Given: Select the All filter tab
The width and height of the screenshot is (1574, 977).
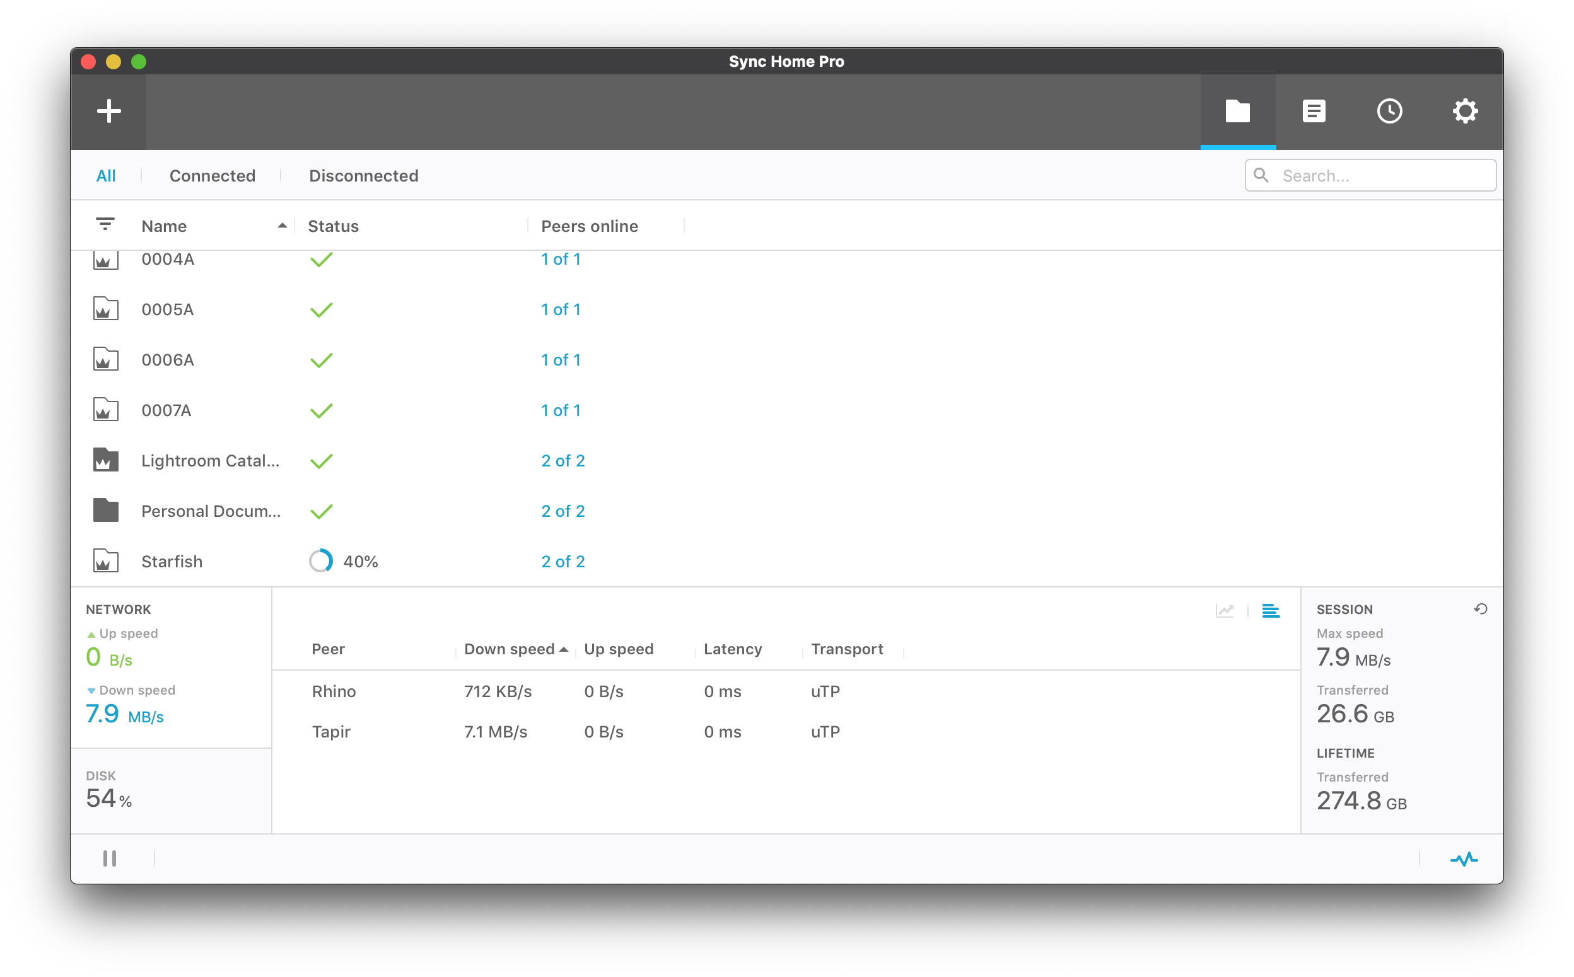Looking at the screenshot, I should (106, 176).
